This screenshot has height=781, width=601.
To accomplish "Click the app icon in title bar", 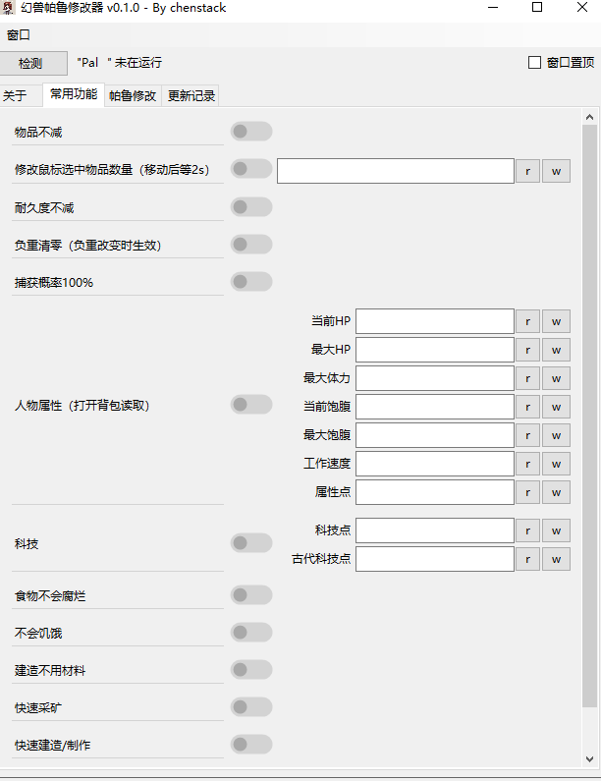I will (9, 8).
